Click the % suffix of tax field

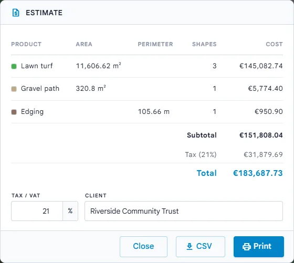click(x=70, y=211)
